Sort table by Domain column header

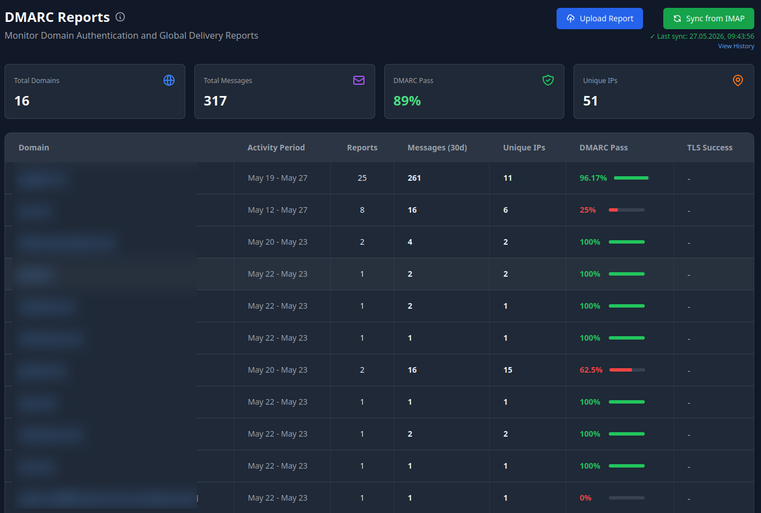(34, 148)
